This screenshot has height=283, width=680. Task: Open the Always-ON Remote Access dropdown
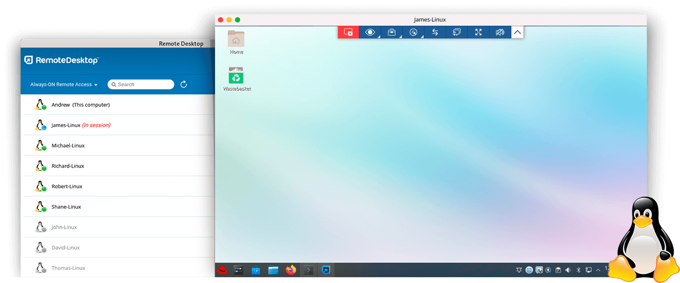pos(63,85)
